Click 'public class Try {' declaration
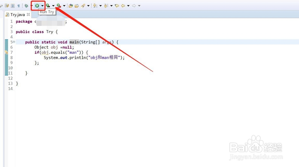The width and height of the screenshot is (299, 167). tap(36, 32)
